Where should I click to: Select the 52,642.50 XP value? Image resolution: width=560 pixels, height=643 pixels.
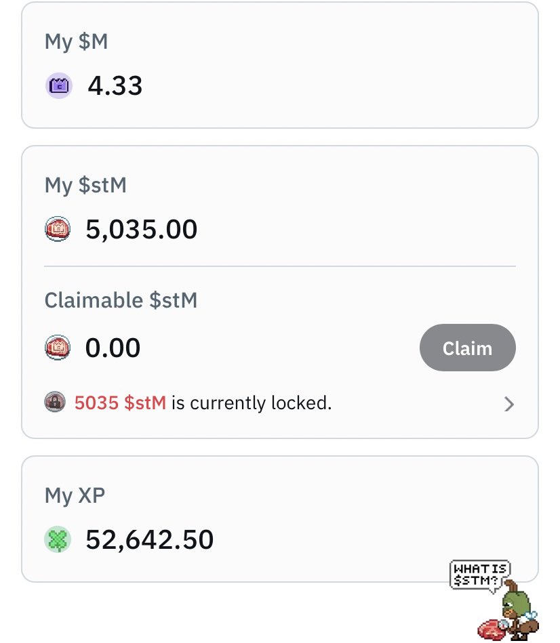149,539
